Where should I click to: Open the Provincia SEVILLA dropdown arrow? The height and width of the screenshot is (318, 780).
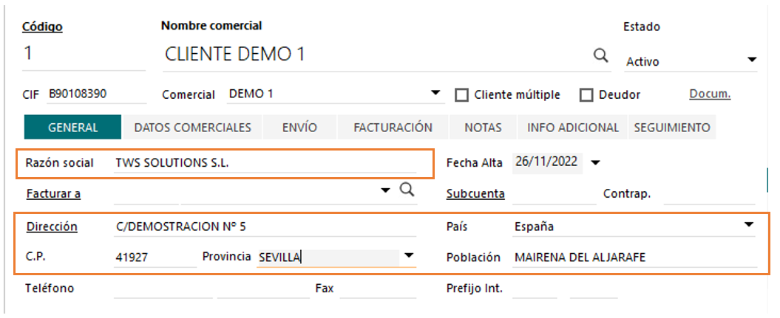coord(409,255)
